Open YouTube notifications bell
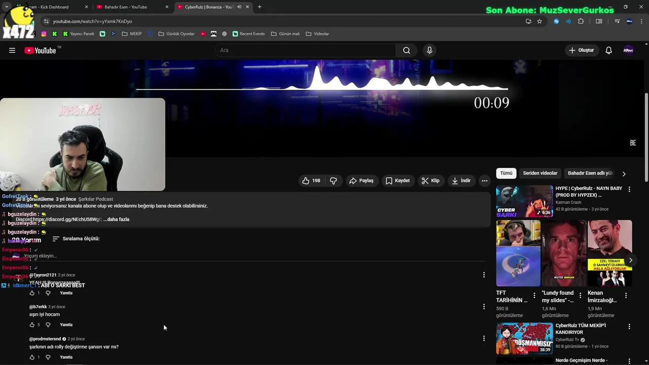Viewport: 649px width, 365px height. pyautogui.click(x=609, y=50)
